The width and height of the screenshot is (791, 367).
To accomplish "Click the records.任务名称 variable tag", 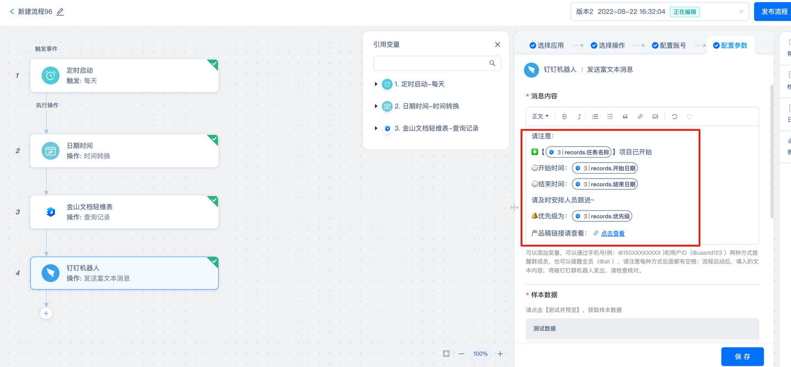I will 578,152.
